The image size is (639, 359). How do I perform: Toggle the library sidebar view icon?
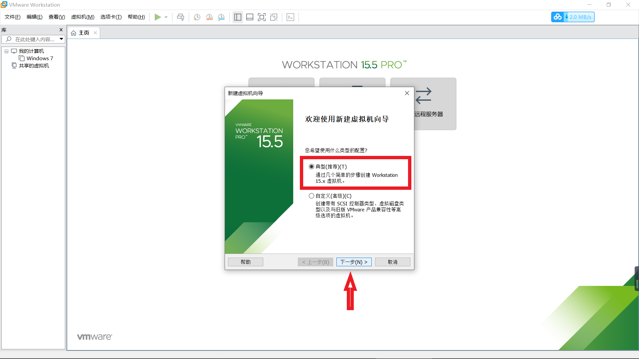point(238,17)
